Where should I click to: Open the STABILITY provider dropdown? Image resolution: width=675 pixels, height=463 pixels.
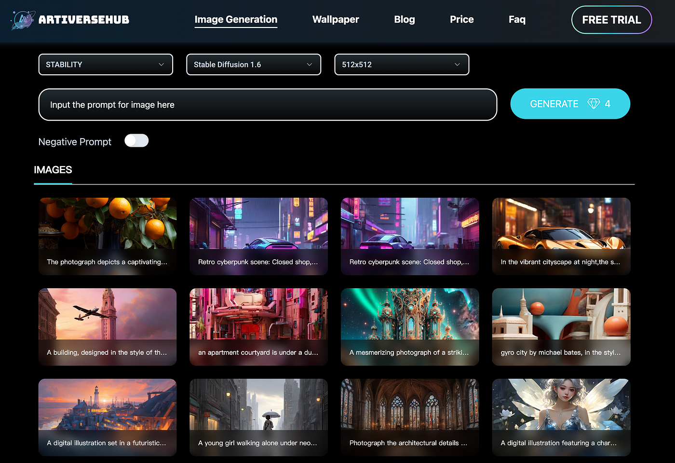tap(106, 64)
